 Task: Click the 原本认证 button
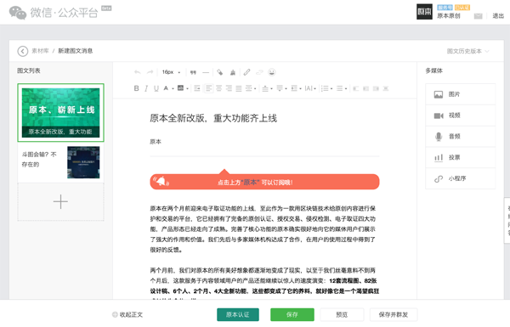(x=238, y=314)
